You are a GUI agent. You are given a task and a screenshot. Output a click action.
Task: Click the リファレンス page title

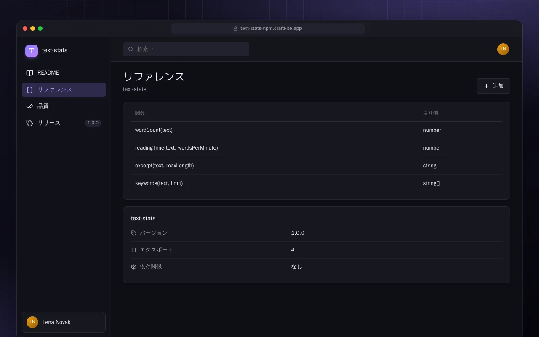click(x=154, y=77)
